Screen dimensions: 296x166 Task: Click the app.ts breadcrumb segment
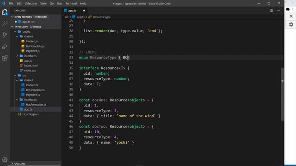click(x=80, y=17)
